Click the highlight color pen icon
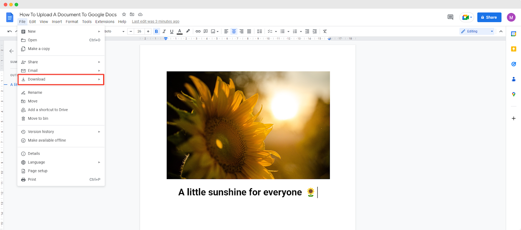521x230 pixels. (x=188, y=31)
